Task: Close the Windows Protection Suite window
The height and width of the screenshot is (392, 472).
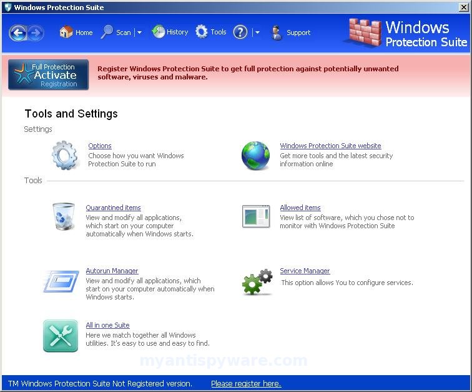Action: coord(463,8)
